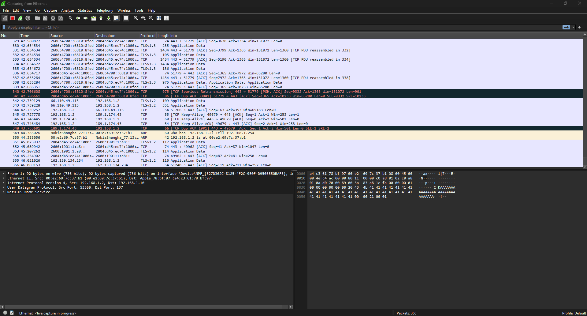587x316 pixels.
Task: Add a display filter button with plus
Action: (x=579, y=27)
